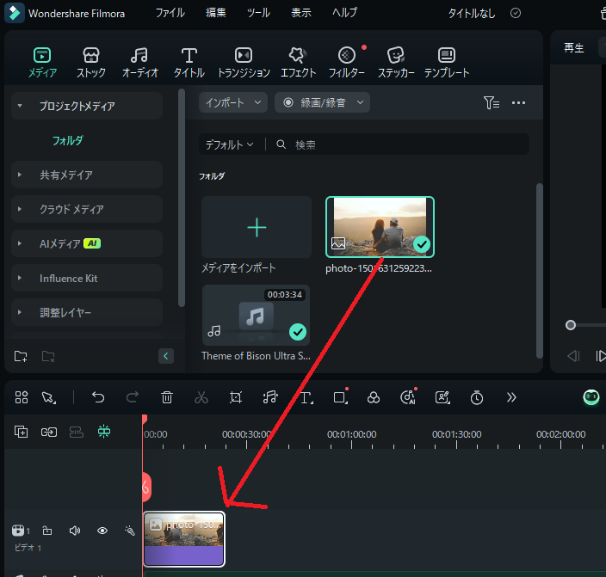Mute the ビデオ 1 track audio
The width and height of the screenshot is (606, 577).
(75, 531)
